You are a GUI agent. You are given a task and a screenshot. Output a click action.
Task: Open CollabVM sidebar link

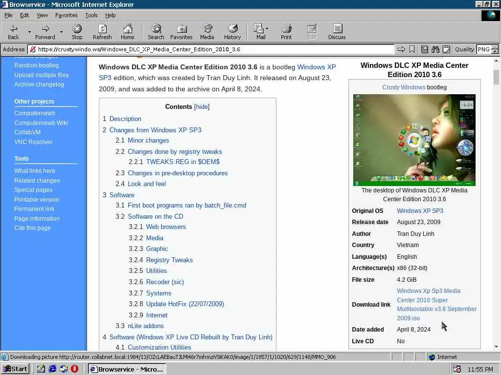(27, 132)
